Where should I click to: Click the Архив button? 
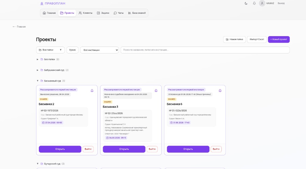72,50
